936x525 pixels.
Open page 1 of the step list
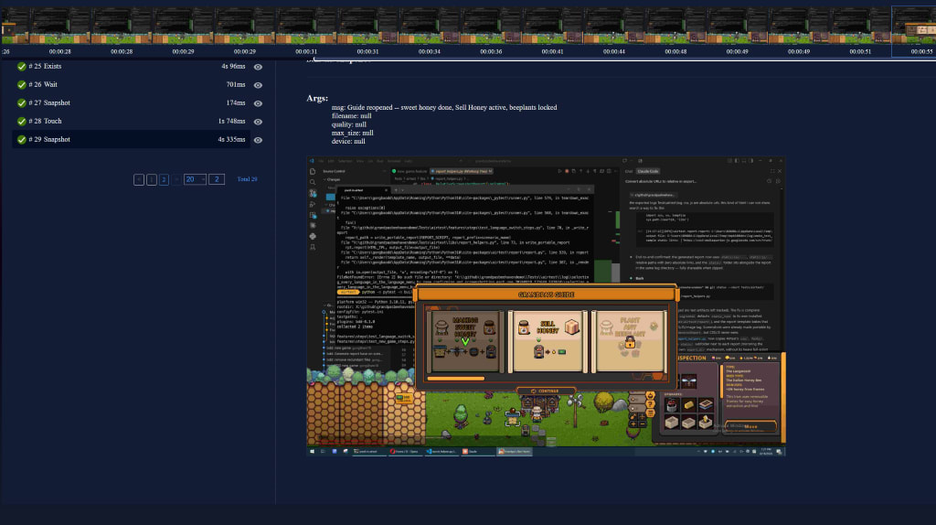[x=151, y=179]
